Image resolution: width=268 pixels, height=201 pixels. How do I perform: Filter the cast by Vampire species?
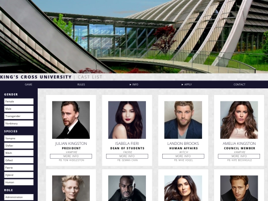pyautogui.click(x=19, y=138)
